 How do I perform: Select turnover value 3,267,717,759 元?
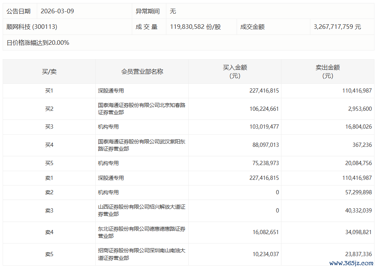337,27
